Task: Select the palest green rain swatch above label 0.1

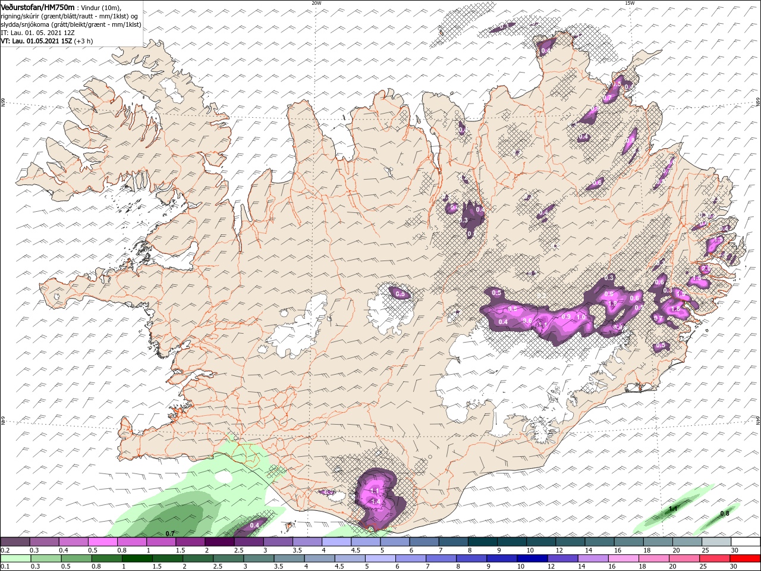Action: (x=15, y=559)
